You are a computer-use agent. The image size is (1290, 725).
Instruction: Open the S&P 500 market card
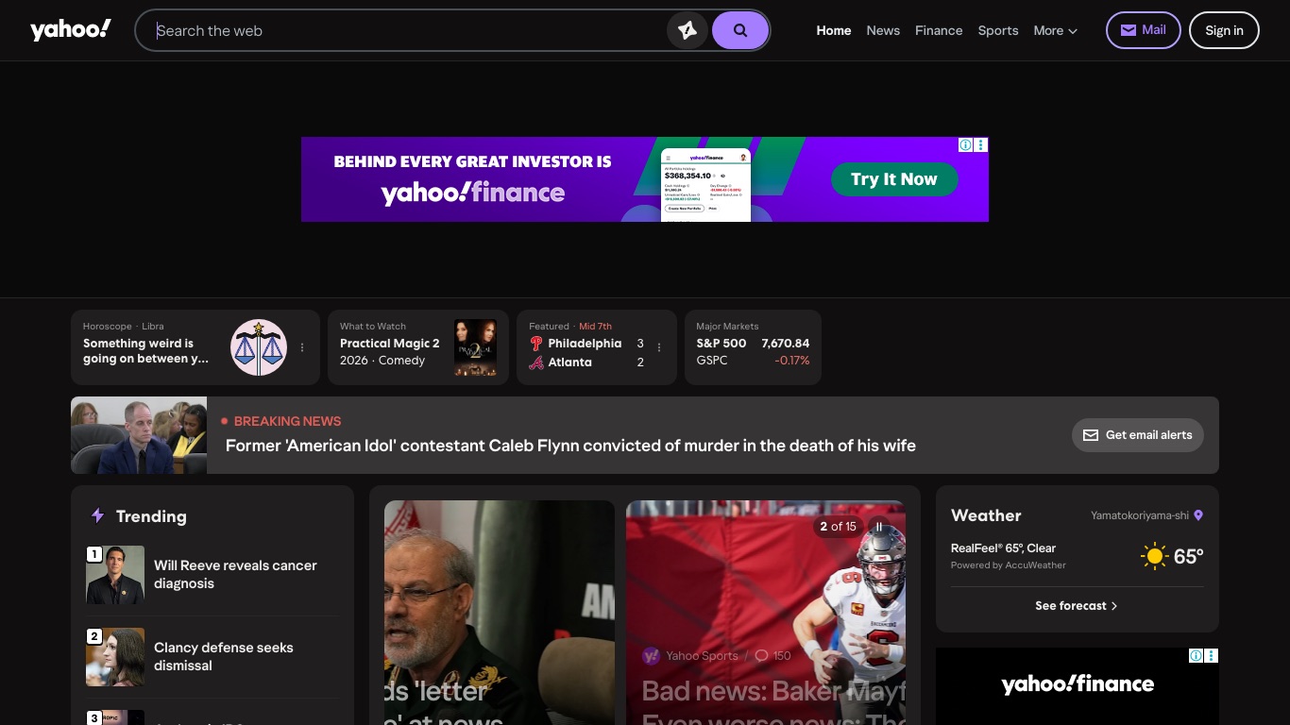pyautogui.click(x=753, y=347)
